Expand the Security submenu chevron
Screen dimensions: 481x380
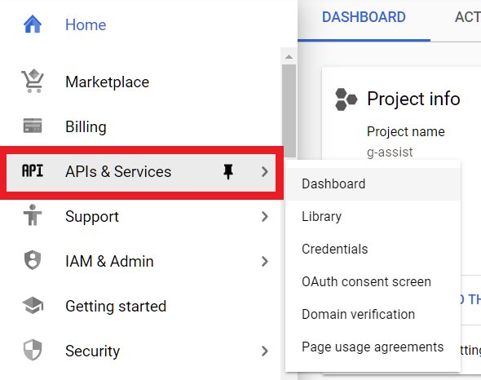[265, 351]
